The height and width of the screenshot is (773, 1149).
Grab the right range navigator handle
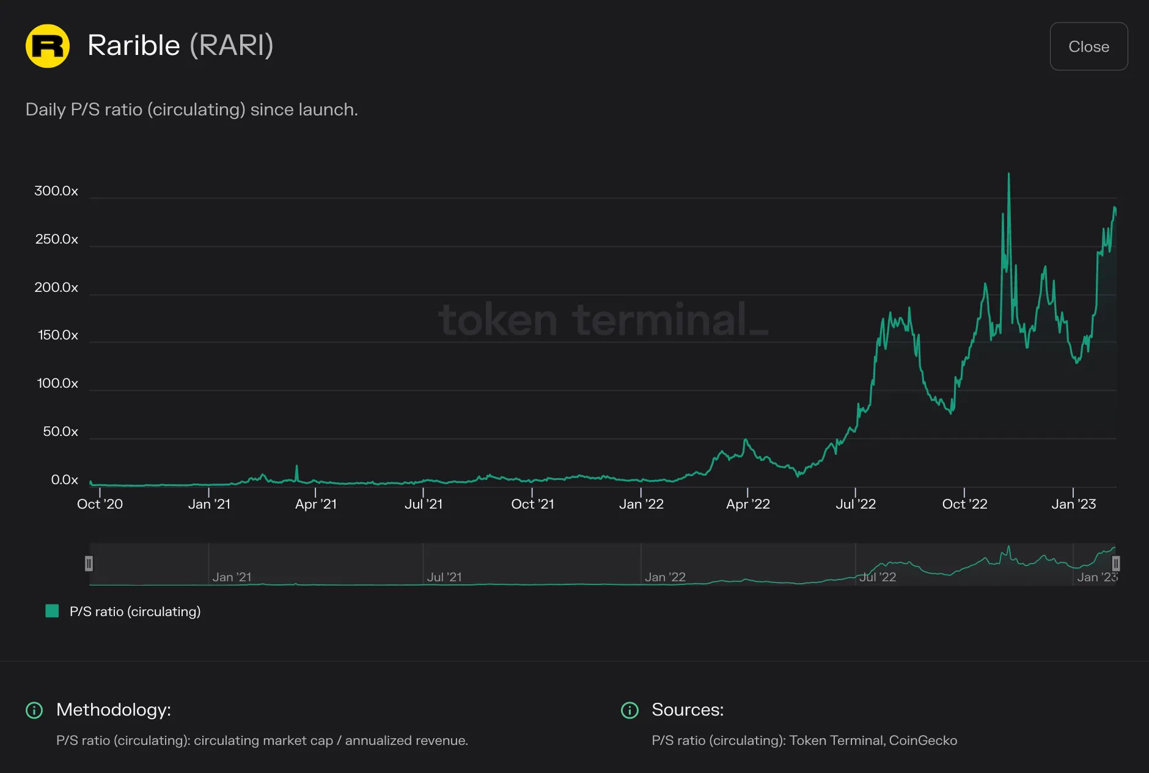click(1115, 564)
